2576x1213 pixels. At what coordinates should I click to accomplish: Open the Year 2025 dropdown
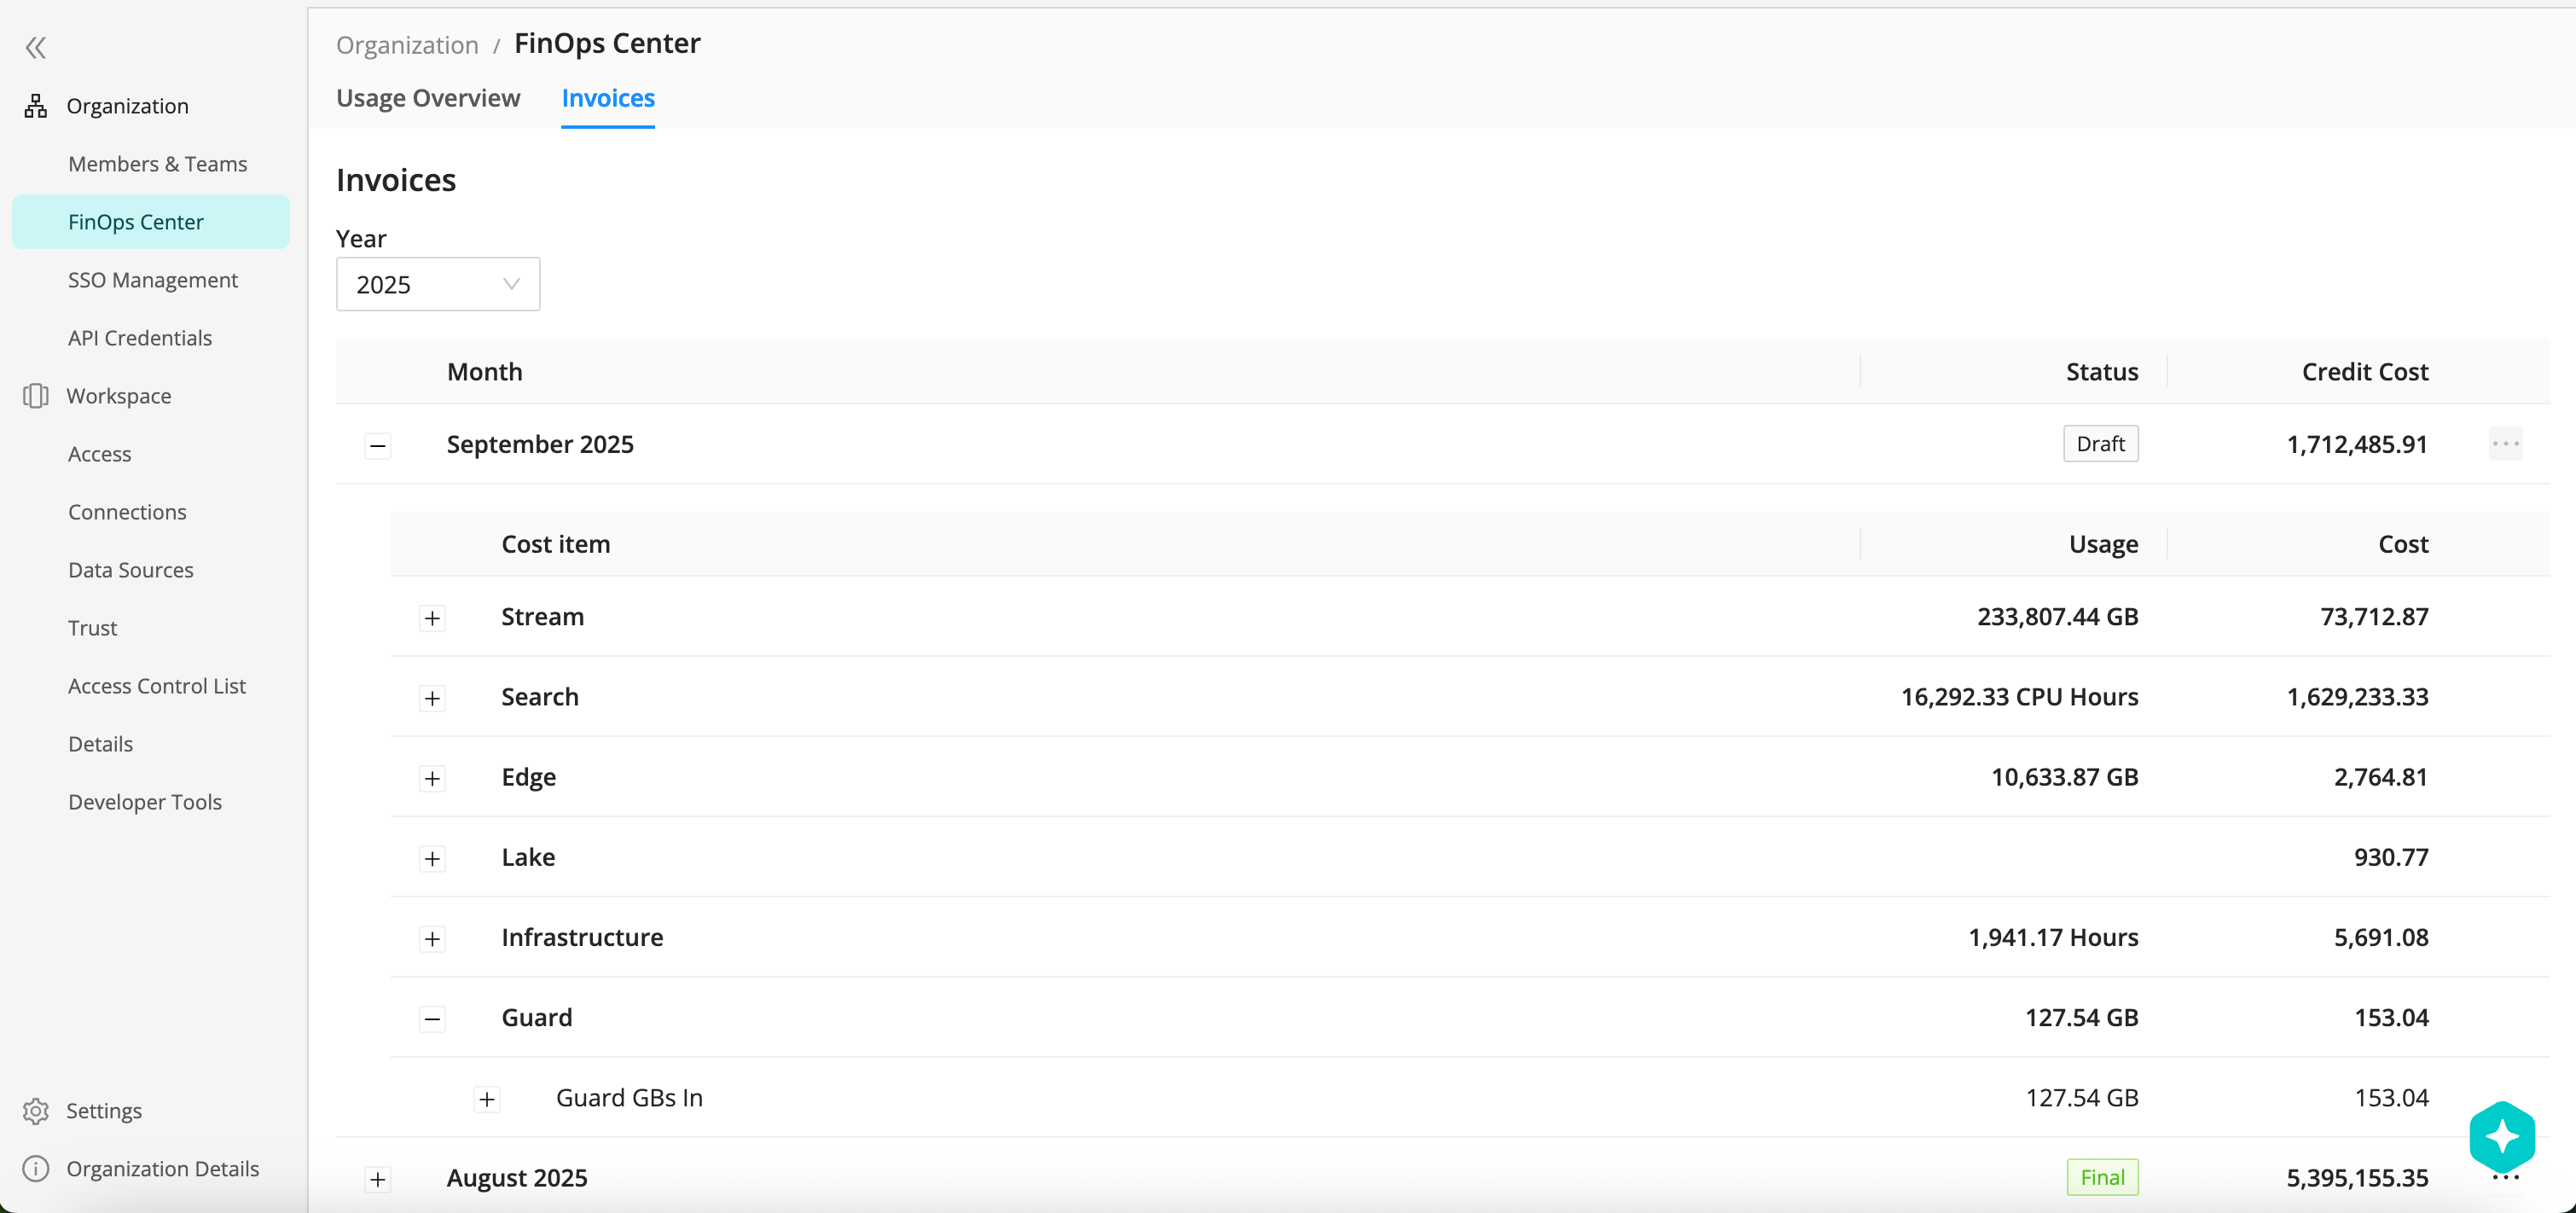[x=438, y=285]
